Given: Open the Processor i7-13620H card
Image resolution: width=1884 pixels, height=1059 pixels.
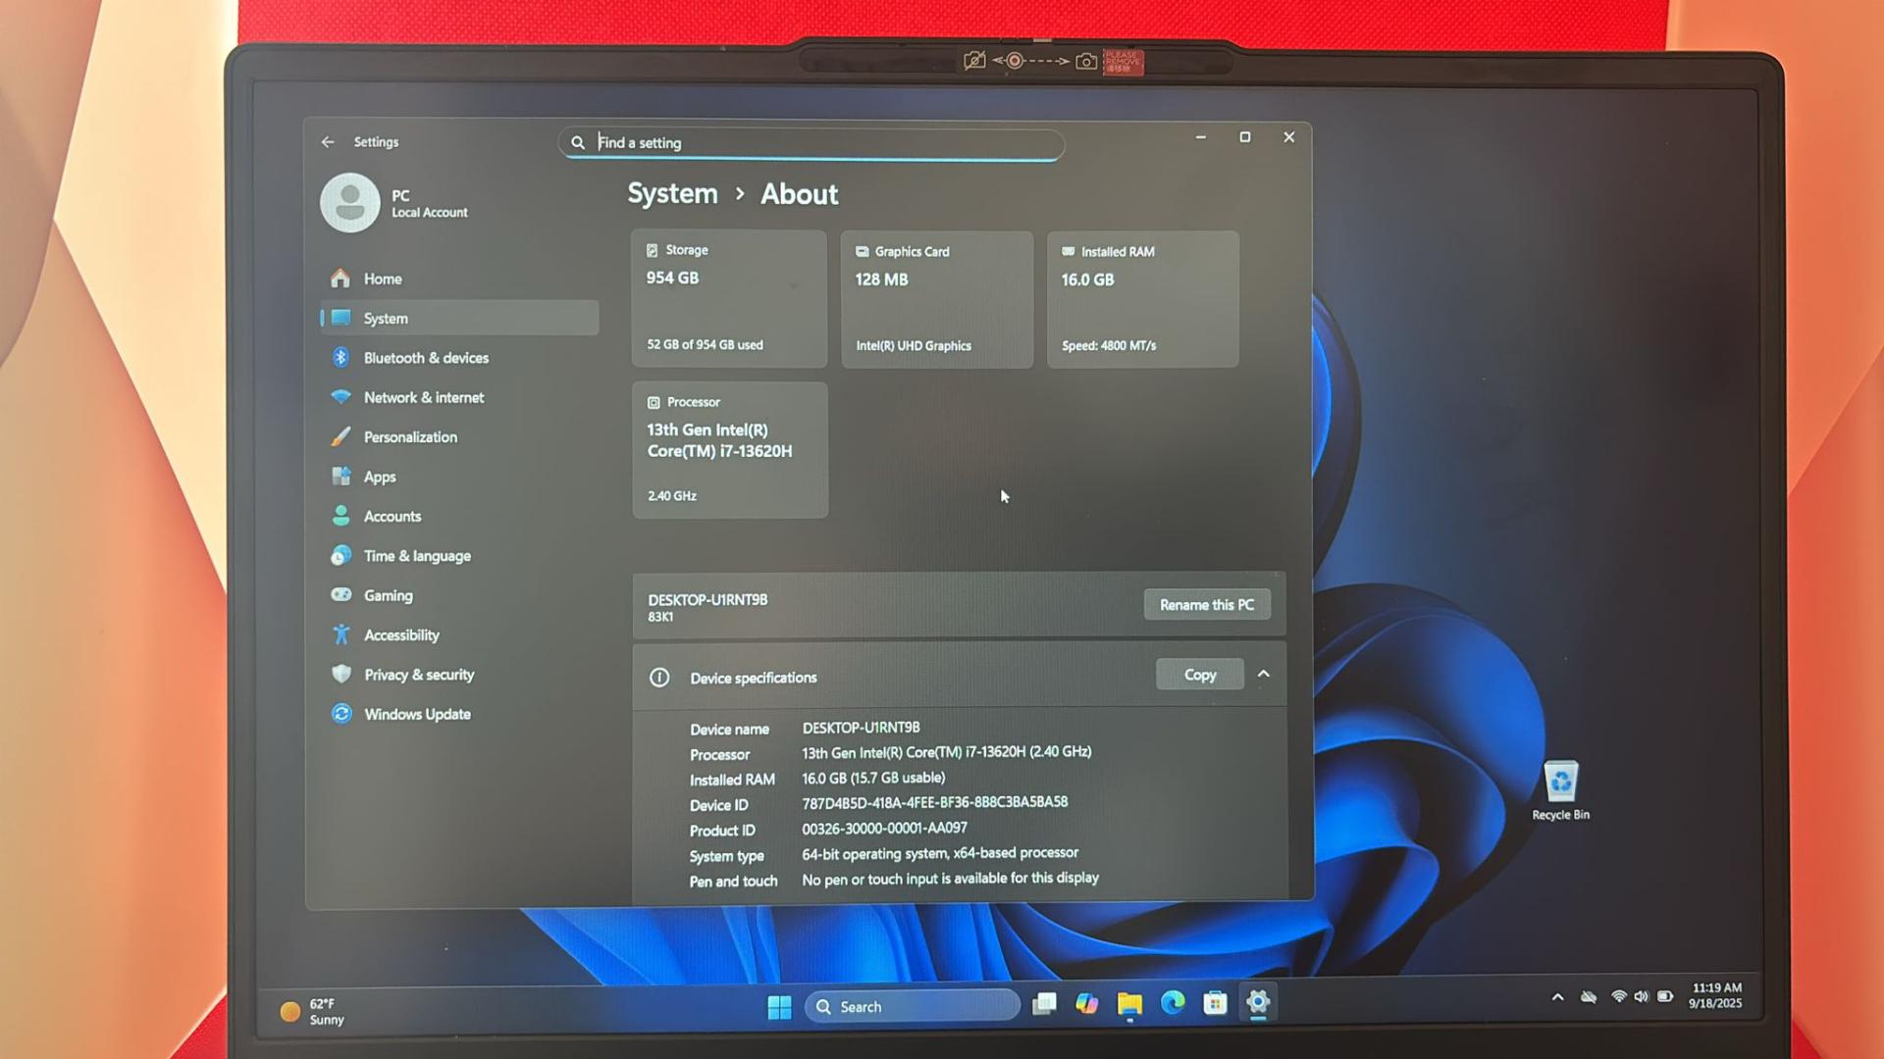Looking at the screenshot, I should click(x=730, y=450).
